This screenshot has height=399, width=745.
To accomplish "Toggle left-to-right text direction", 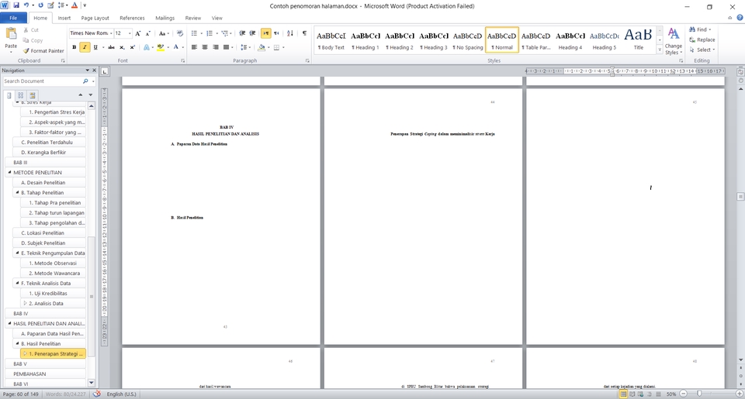I will (265, 33).
